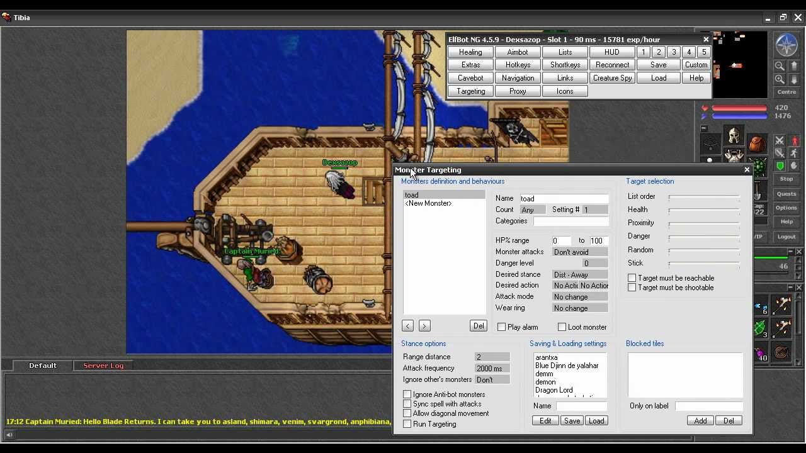The width and height of the screenshot is (806, 453).
Task: Click the armor equipment slot
Action: 734,155
